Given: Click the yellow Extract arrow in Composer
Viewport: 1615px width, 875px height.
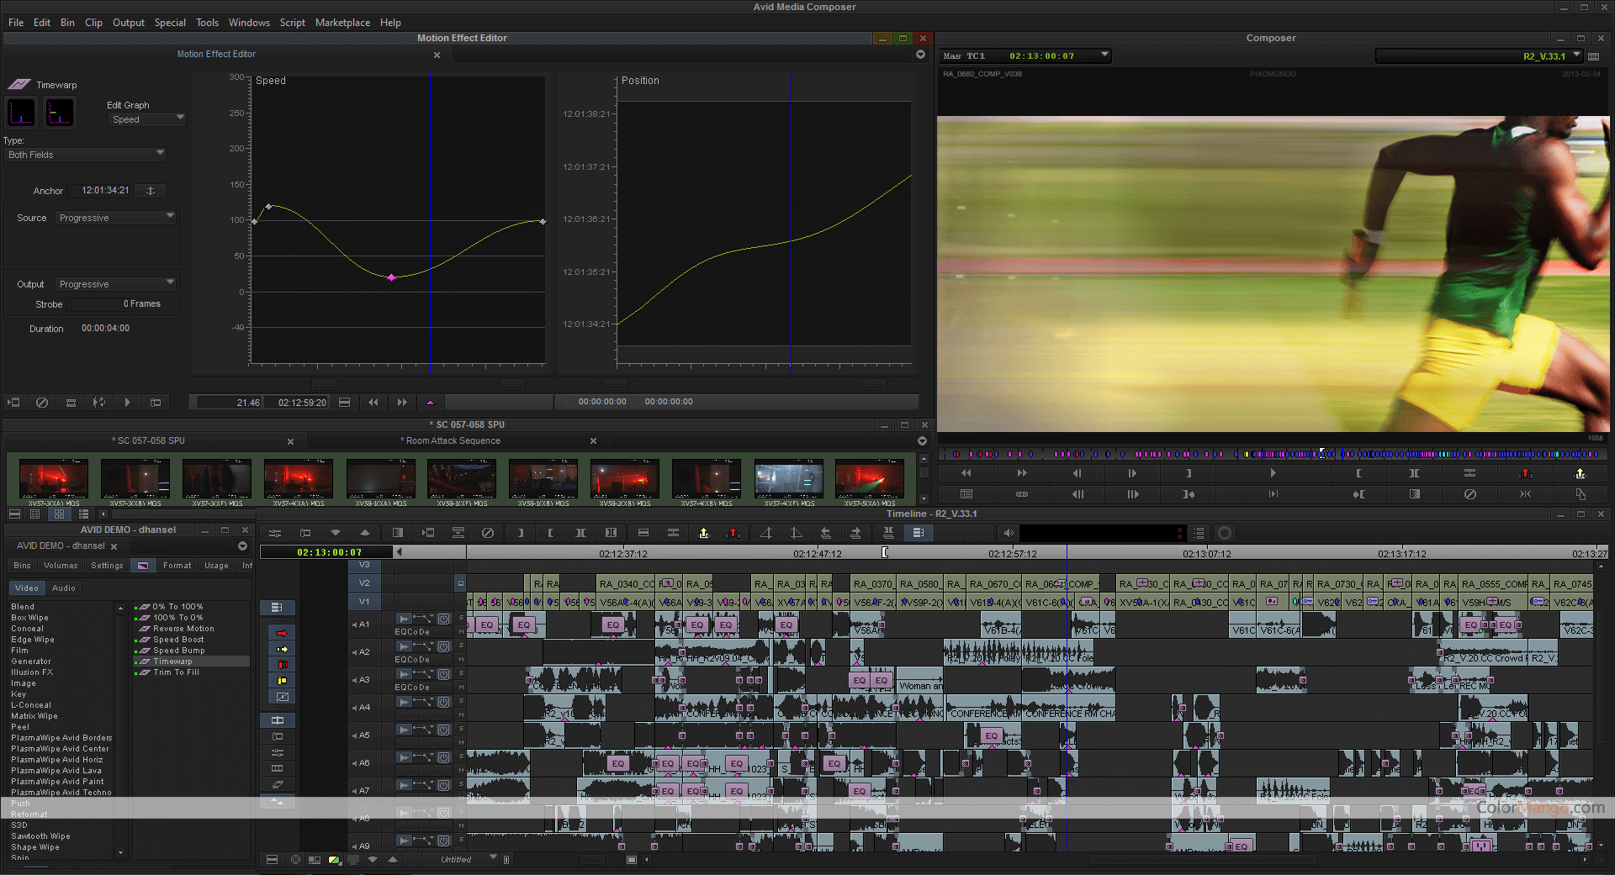Looking at the screenshot, I should 1581,473.
